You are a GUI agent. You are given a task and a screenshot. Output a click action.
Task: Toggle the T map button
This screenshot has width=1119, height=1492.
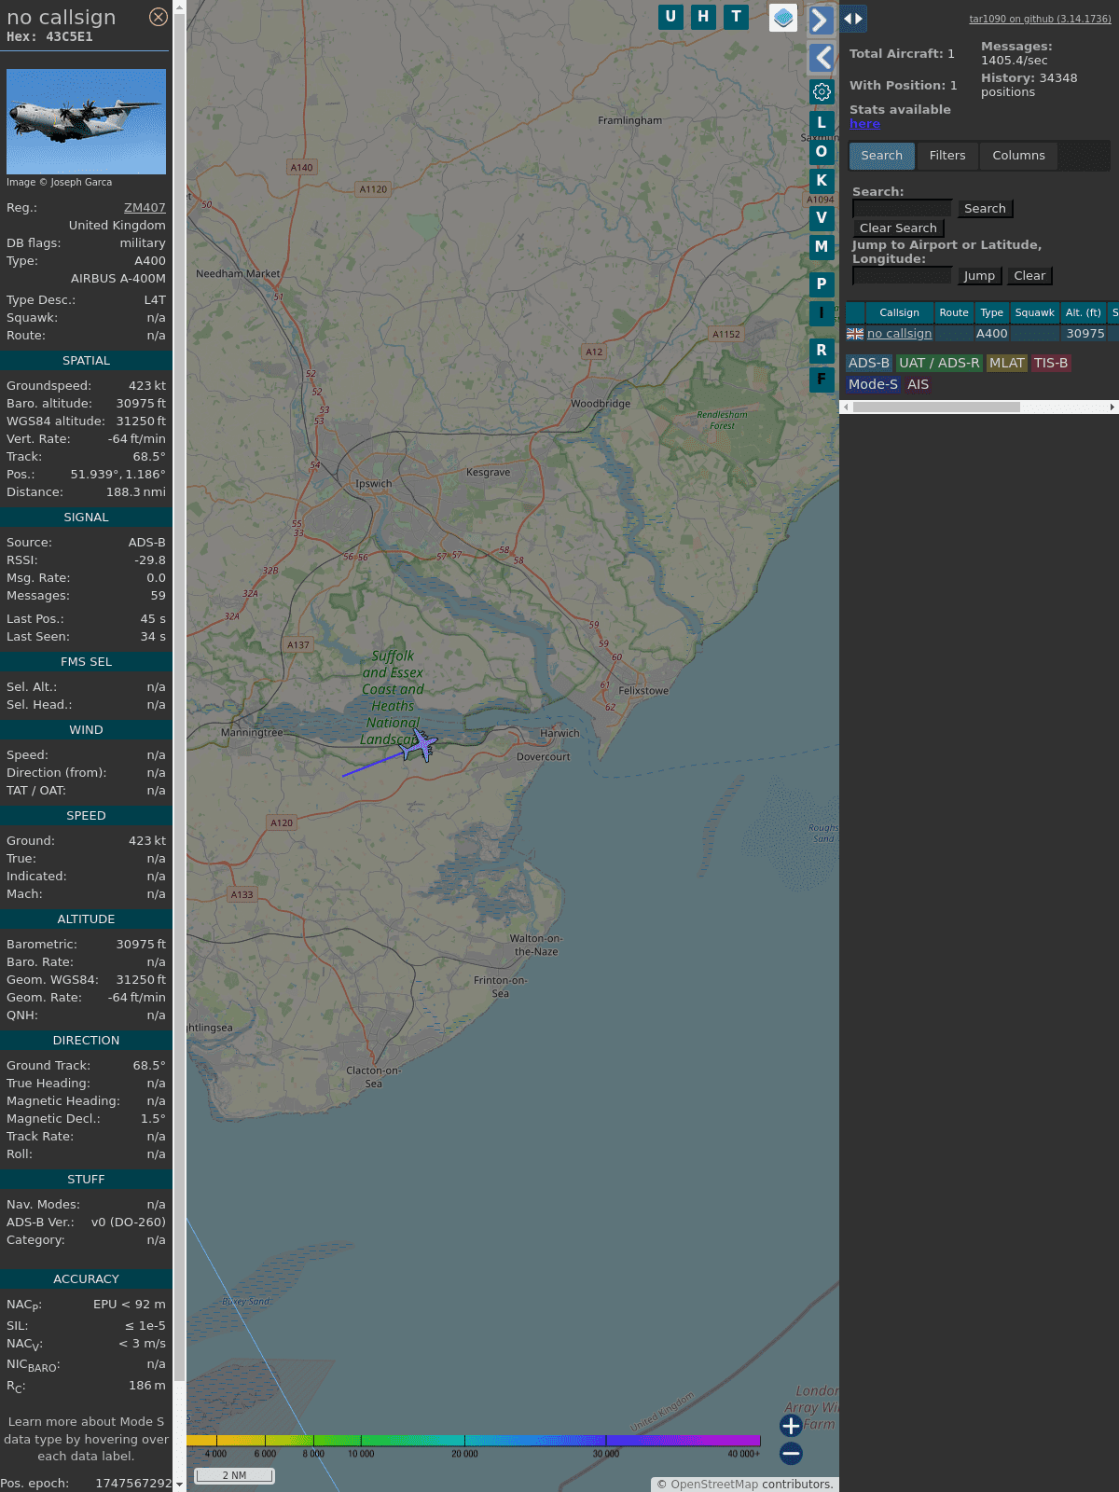(x=736, y=17)
